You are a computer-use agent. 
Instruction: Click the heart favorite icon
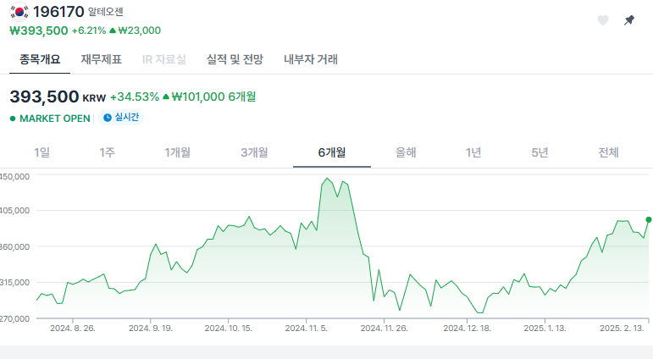click(603, 20)
